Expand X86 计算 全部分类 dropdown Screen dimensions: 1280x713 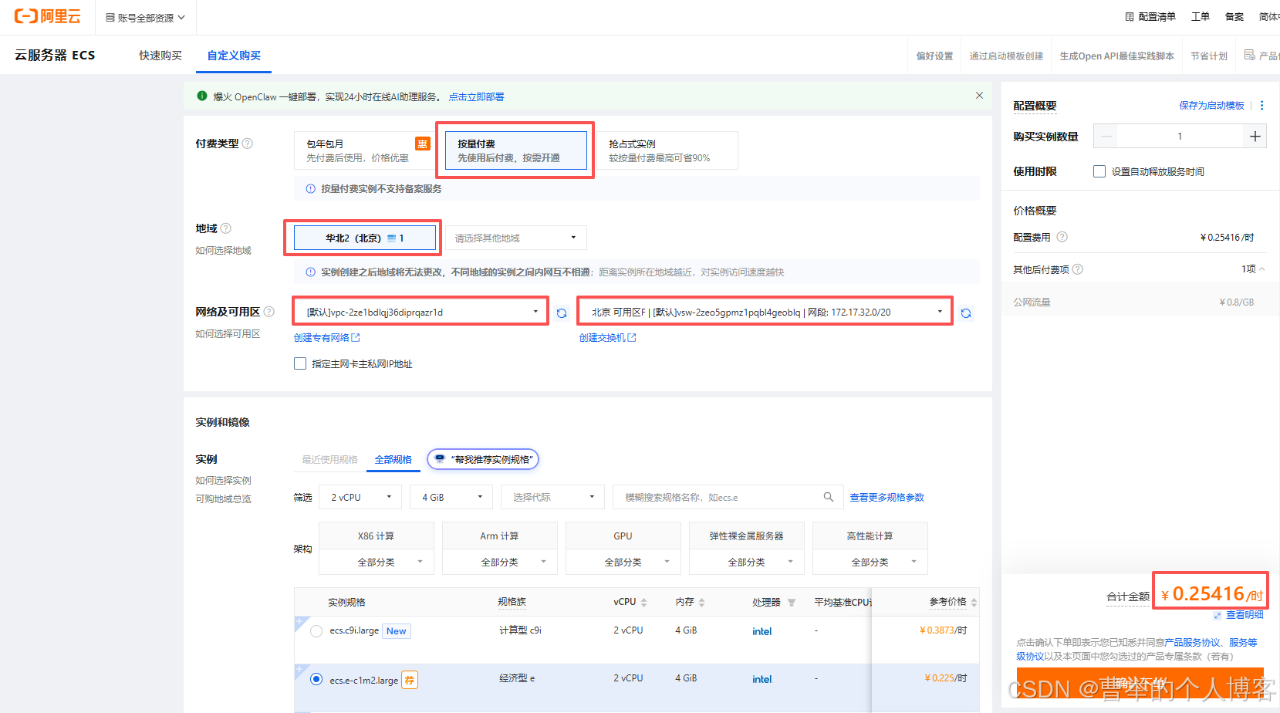click(377, 562)
